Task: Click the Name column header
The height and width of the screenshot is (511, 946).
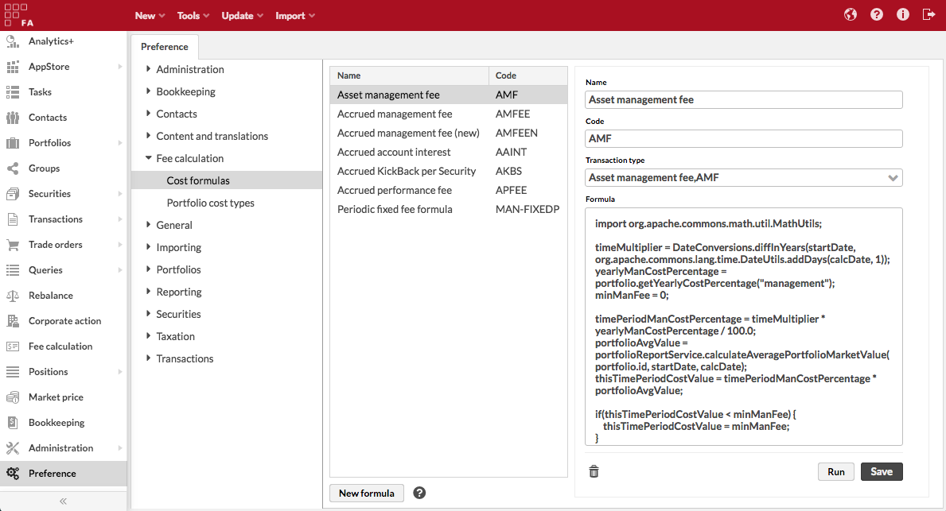Action: coord(409,75)
